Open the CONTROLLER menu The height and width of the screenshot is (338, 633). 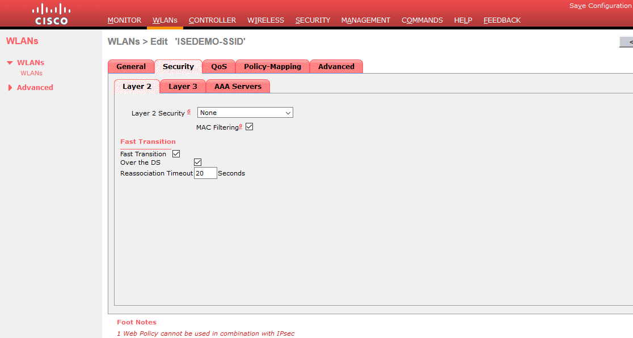[212, 20]
